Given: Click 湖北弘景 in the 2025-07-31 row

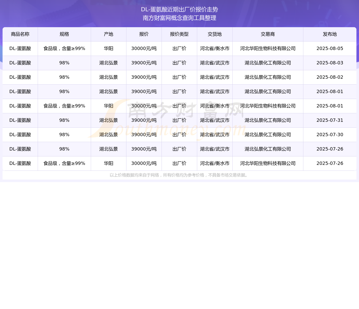Looking at the screenshot, I should coord(108,120).
